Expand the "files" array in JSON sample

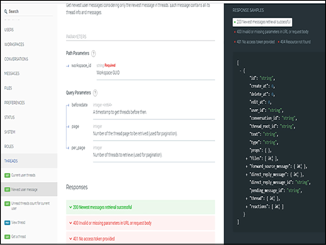pos(247,158)
